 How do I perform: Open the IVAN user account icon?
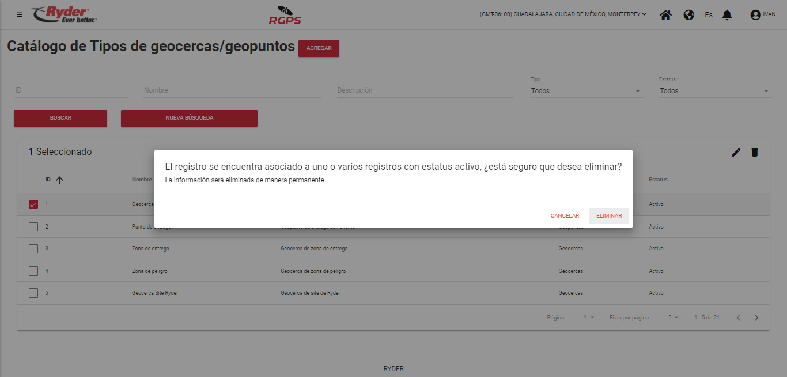[x=755, y=15]
